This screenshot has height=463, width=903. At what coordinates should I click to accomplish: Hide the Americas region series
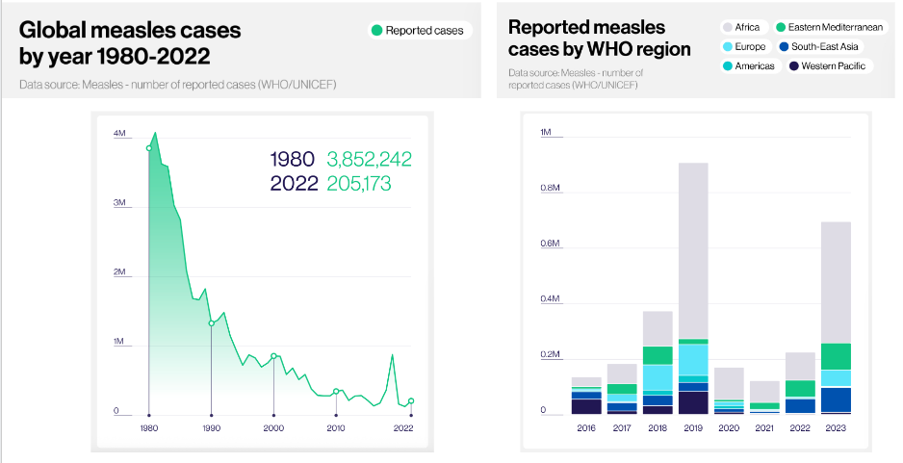(x=748, y=66)
